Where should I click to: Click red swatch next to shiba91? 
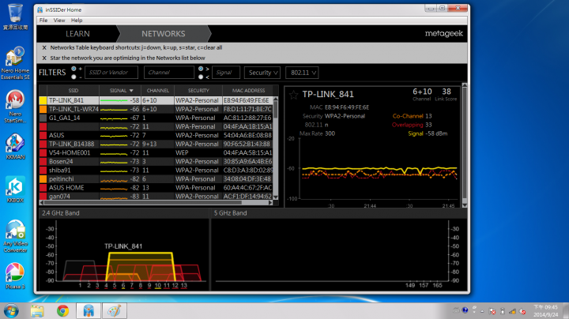[43, 170]
